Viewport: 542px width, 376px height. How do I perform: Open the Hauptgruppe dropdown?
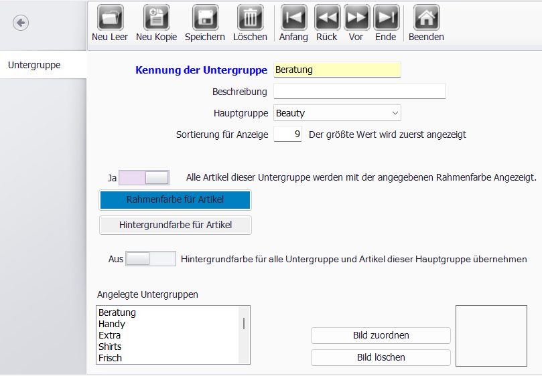pyautogui.click(x=337, y=113)
